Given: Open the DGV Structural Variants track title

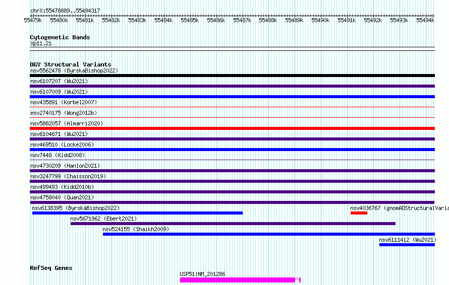Looking at the screenshot, I should pos(71,64).
